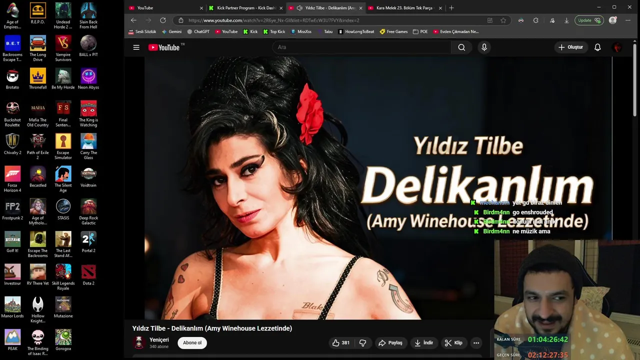Image resolution: width=640 pixels, height=360 pixels.
Task: Dislike the video
Action: [x=363, y=342]
